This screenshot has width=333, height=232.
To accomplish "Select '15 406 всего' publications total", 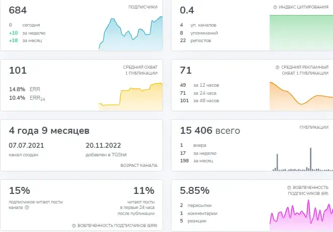I will click(210, 130).
